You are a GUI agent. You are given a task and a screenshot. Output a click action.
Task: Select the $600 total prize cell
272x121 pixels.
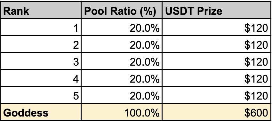[x=217, y=111]
